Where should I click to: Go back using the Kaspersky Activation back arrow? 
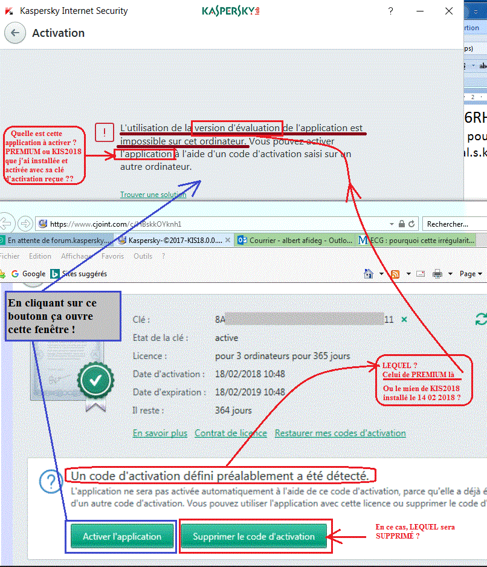(15, 33)
